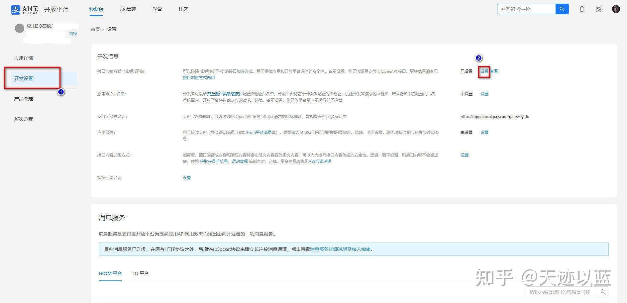627x303 pixels.
Task: Focus the 请输入消息接口名或消息名称 field
Action: [562, 292]
